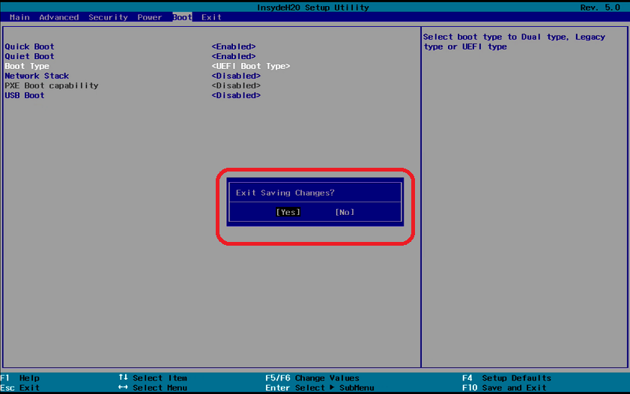The image size is (630, 394).
Task: Change Network Stack Disabled value
Action: tap(236, 76)
